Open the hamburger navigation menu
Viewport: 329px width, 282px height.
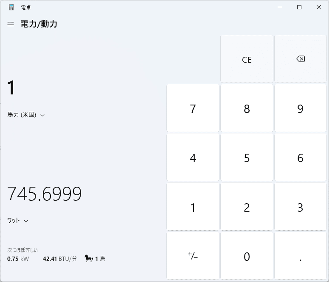11,24
